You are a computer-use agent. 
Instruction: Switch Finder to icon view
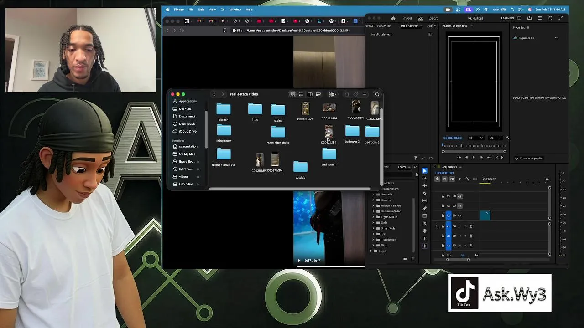pyautogui.click(x=292, y=94)
